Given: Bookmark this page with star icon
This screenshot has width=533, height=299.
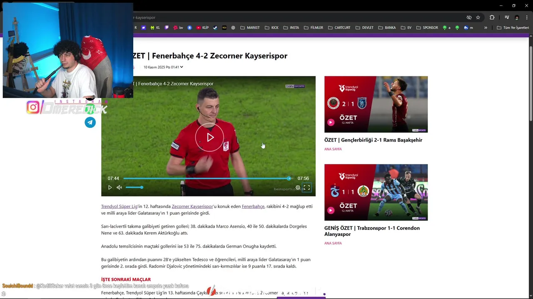Looking at the screenshot, I should coord(478,17).
